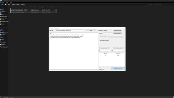Screen dimensions: 174x98
Task: Click the refresh icon beside the address bar
Action: pos(150,5)
